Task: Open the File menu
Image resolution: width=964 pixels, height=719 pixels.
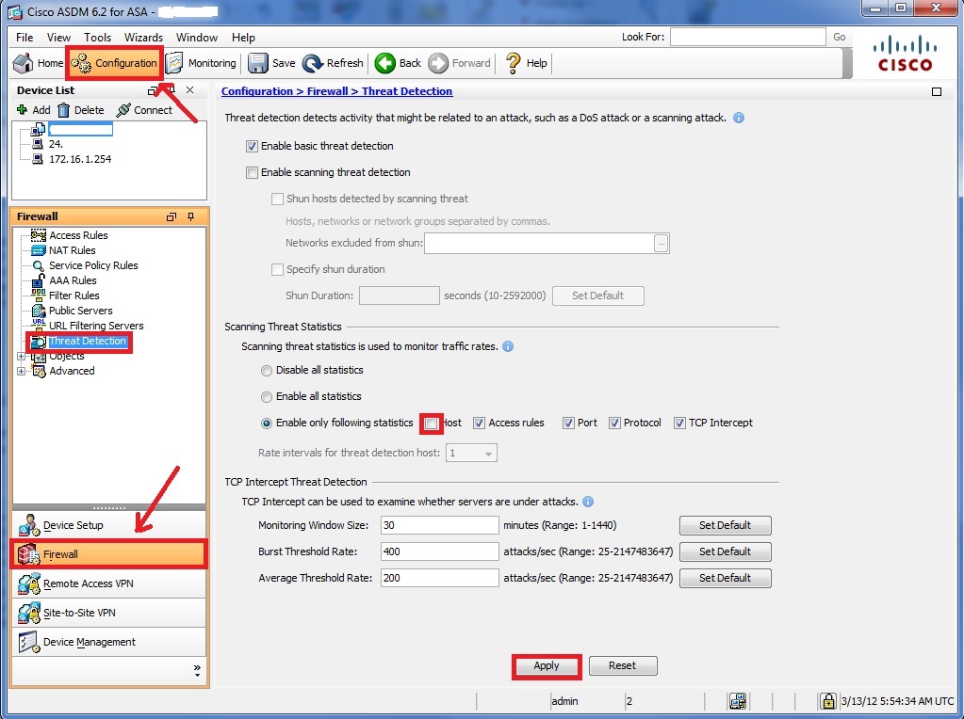Action: [x=25, y=38]
